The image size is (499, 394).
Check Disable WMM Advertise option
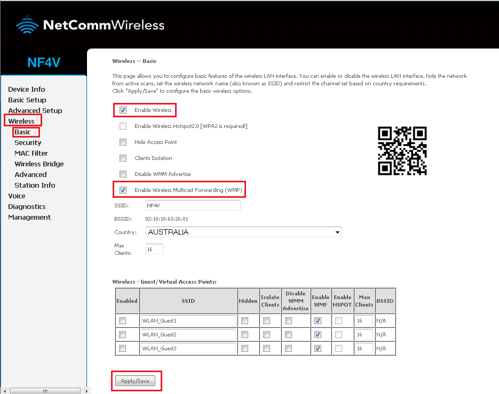tap(123, 174)
